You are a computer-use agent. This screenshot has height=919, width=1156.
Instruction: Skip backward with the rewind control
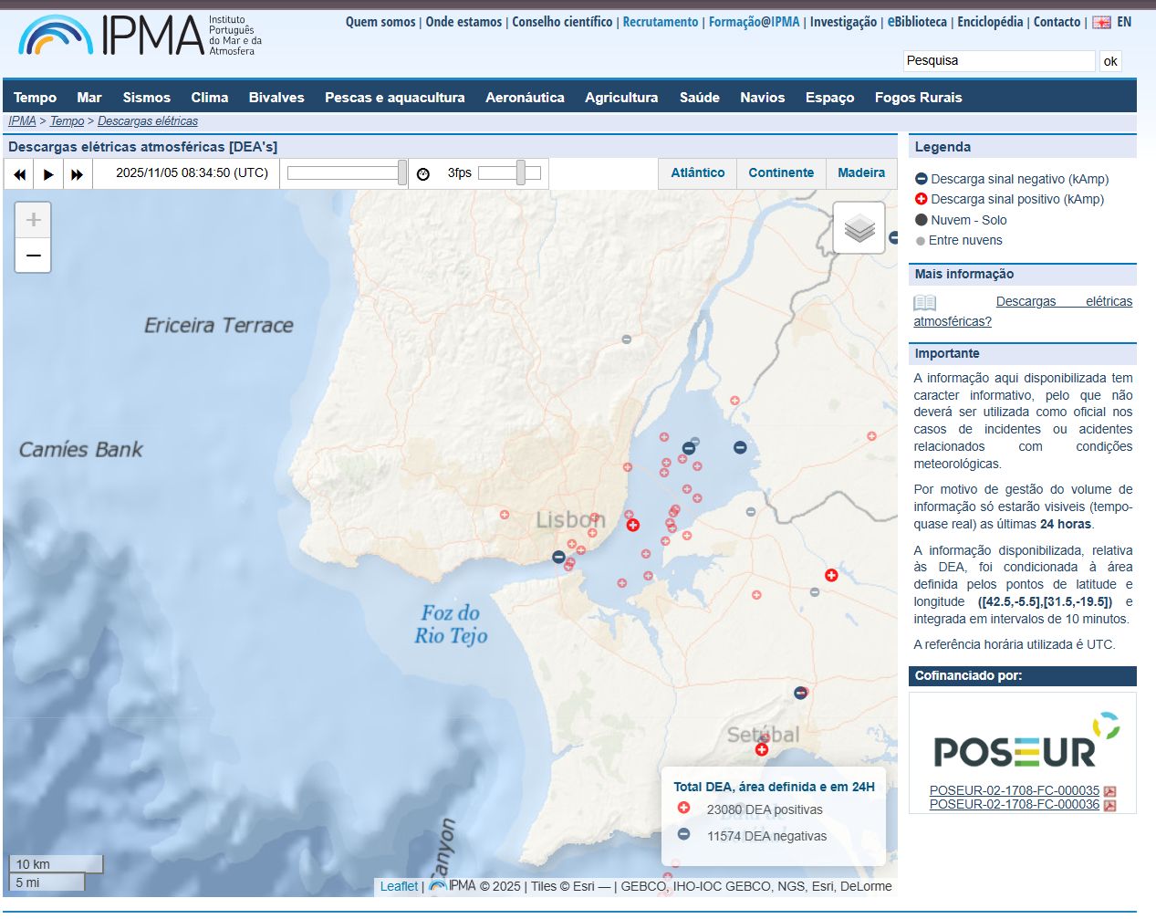tap(18, 173)
